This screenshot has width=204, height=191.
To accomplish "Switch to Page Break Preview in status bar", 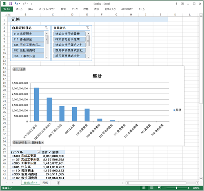I will click(160, 188).
